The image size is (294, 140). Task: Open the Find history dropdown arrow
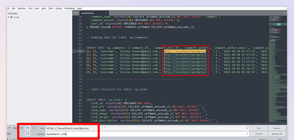[x=247, y=128]
